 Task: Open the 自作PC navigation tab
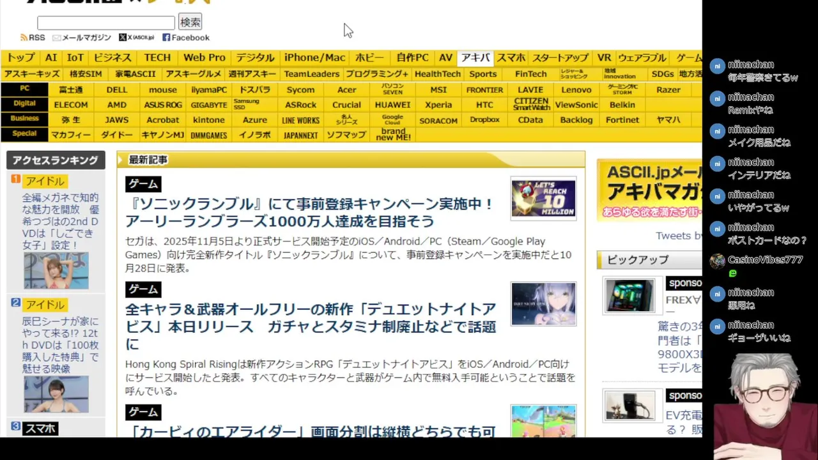click(412, 57)
